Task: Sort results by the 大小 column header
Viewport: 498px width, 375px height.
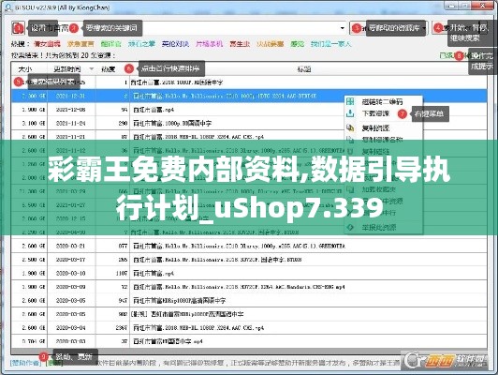Action: pyautogui.click(x=25, y=69)
